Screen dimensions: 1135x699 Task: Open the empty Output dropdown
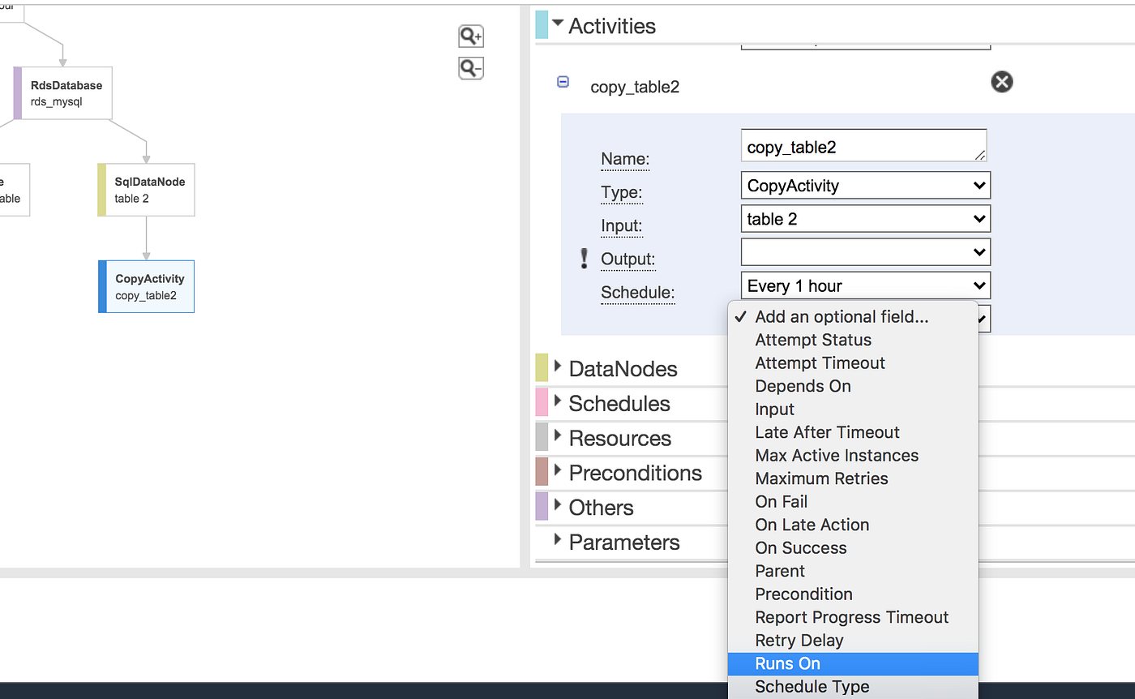865,251
